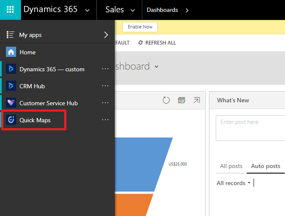Expand the My apps chevron

point(106,35)
